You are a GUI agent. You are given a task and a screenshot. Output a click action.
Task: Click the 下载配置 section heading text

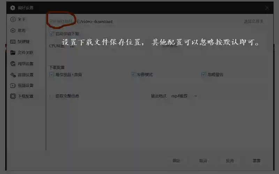tap(57, 68)
